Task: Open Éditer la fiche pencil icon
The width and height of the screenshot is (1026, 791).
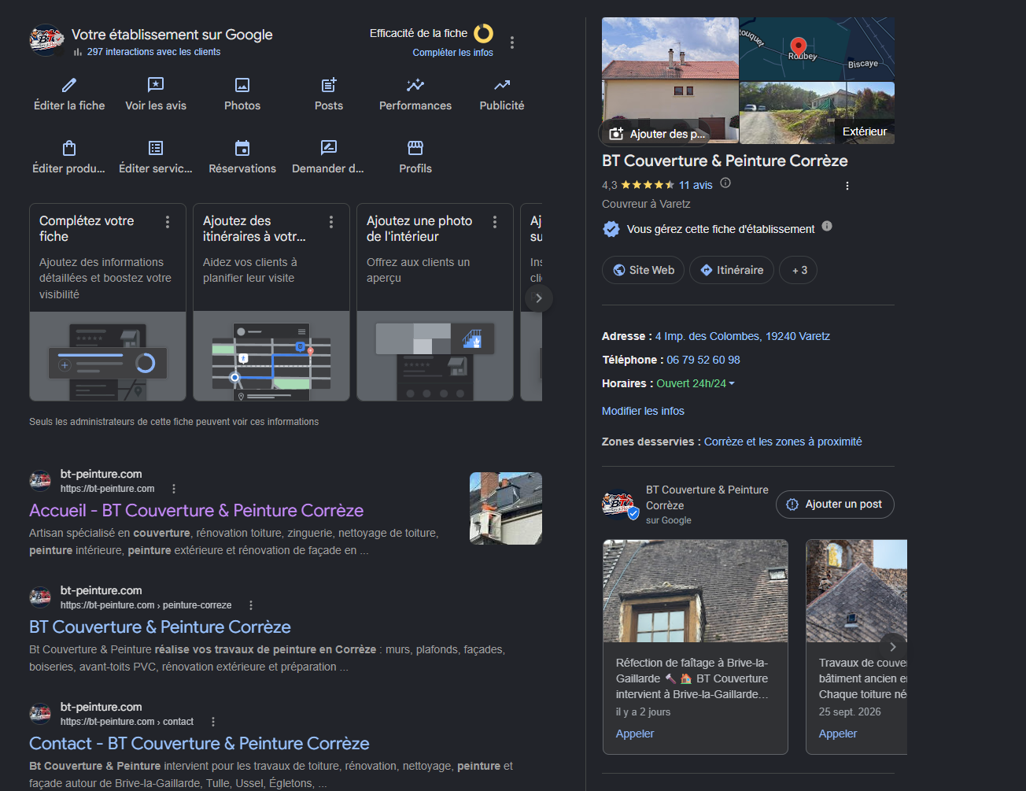Action: pos(69,85)
